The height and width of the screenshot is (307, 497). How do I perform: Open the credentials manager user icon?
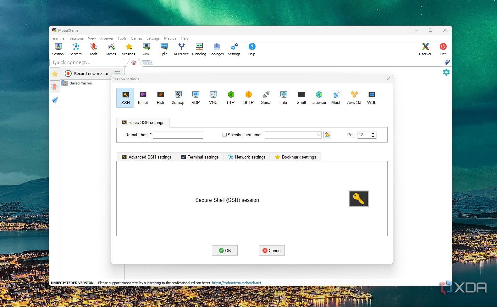tap(327, 135)
